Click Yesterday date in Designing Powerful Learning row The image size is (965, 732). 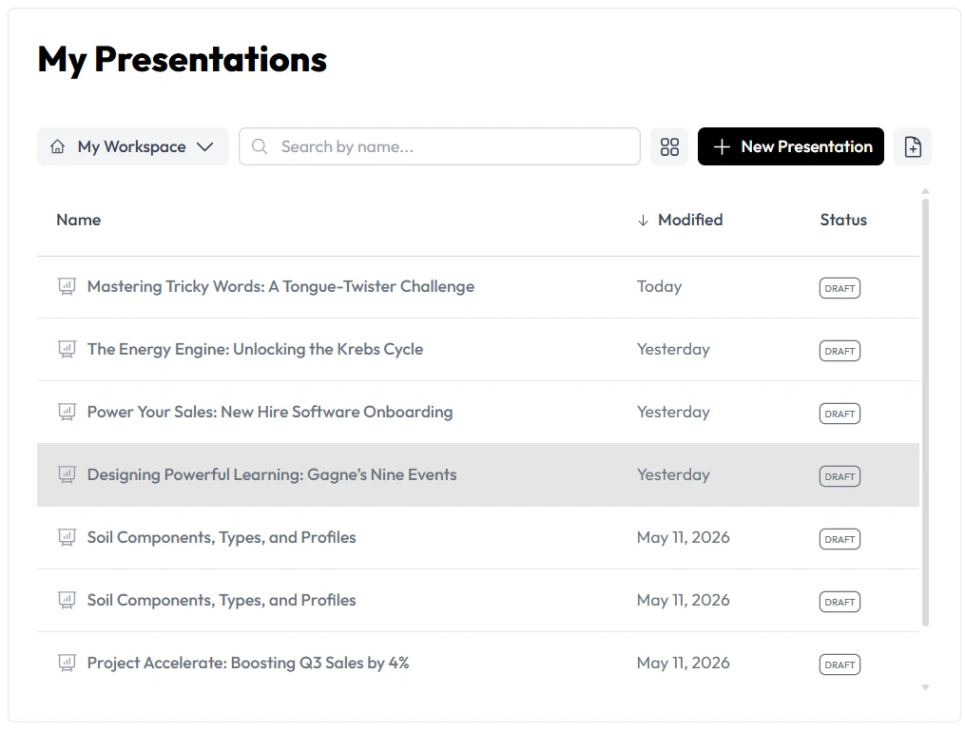point(673,475)
